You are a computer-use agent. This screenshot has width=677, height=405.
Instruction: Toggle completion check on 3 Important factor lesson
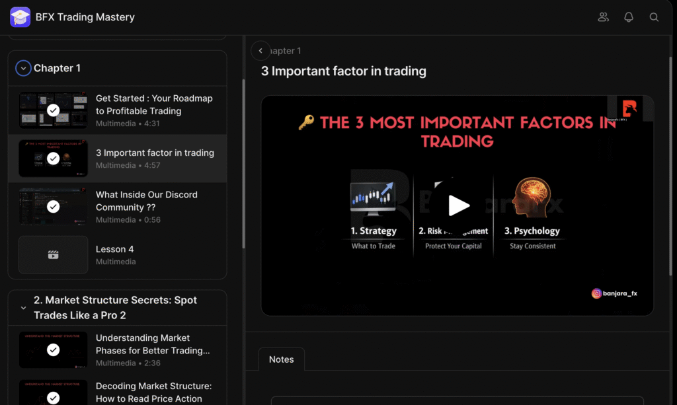coord(54,159)
